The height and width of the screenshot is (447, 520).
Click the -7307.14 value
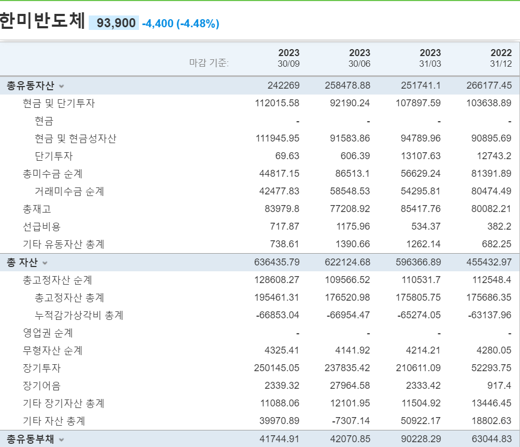pos(351,421)
